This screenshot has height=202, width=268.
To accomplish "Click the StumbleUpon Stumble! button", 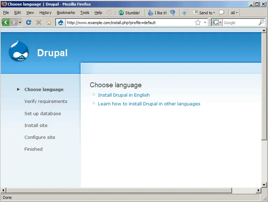I will point(129,13).
